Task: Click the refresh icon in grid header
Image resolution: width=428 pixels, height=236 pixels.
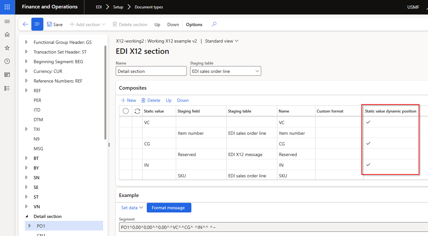Action: (137, 111)
